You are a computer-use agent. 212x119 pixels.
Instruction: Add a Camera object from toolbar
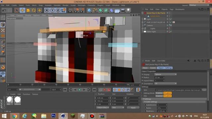pos(123,10)
